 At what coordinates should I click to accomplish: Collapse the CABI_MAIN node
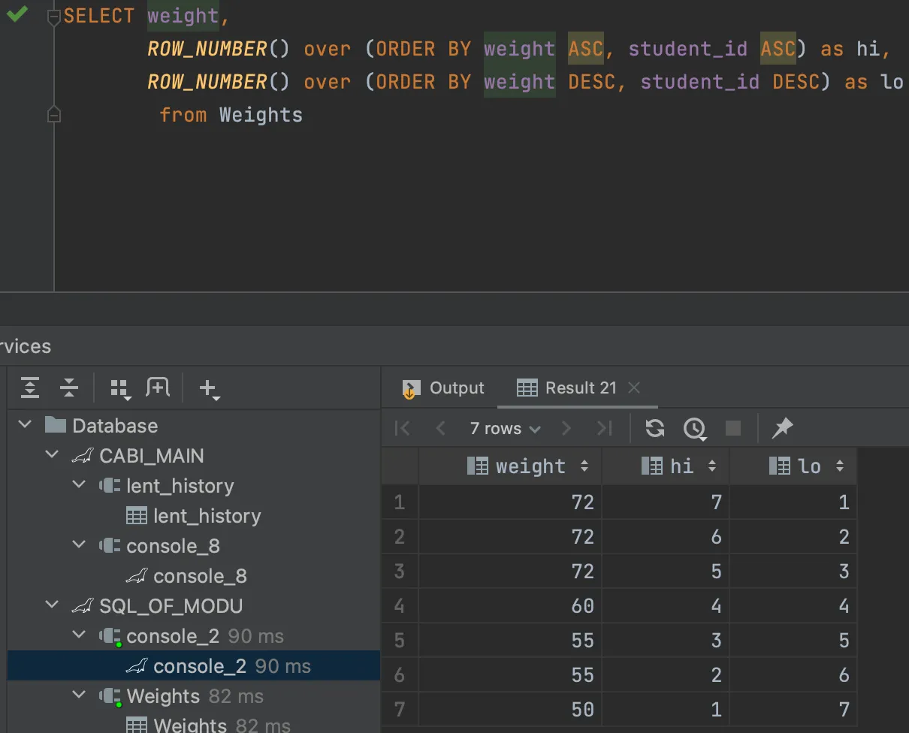52,455
